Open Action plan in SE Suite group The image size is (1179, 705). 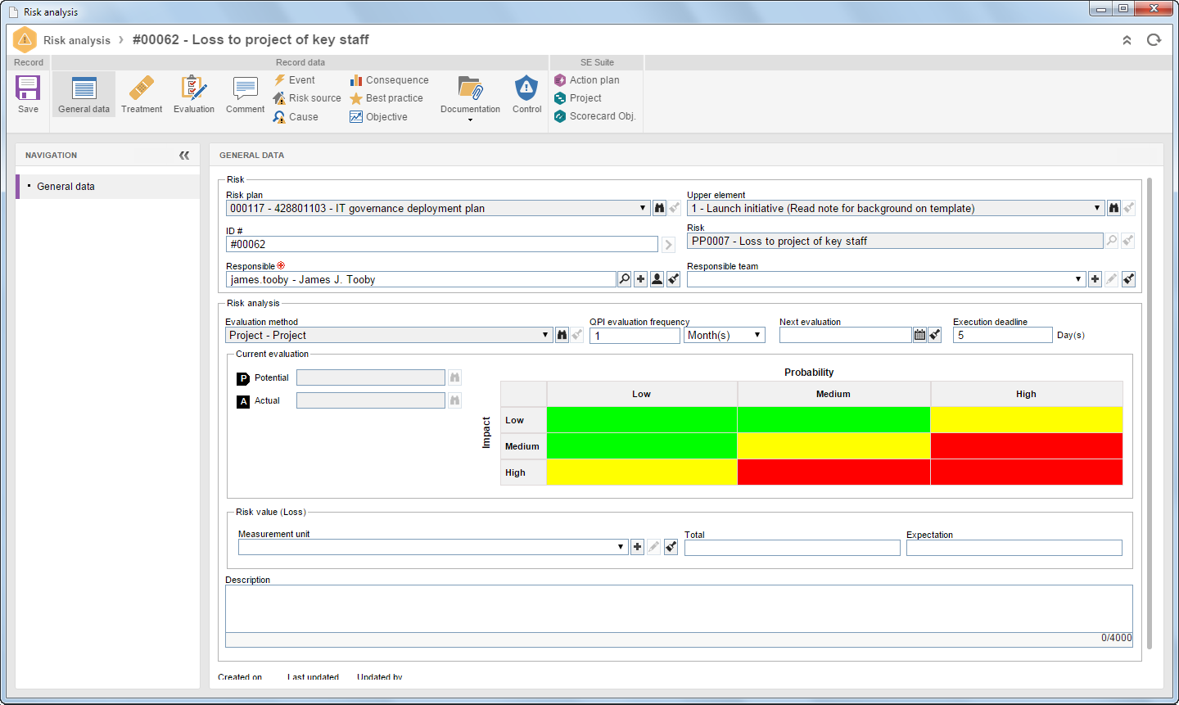coord(587,80)
